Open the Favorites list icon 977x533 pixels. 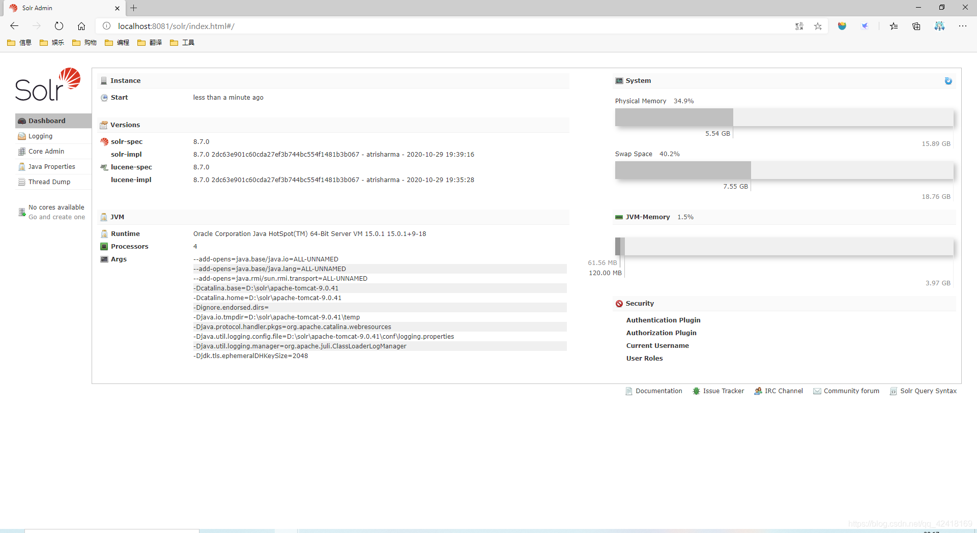(x=894, y=26)
